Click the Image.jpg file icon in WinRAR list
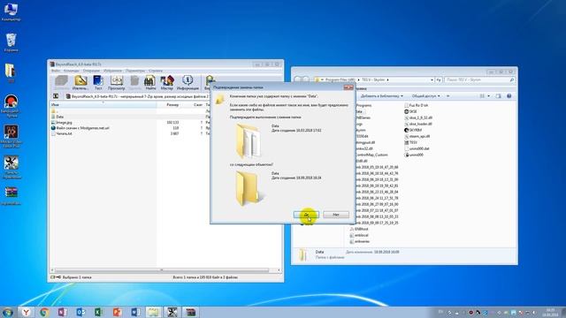The width and height of the screenshot is (566, 318). 53,123
